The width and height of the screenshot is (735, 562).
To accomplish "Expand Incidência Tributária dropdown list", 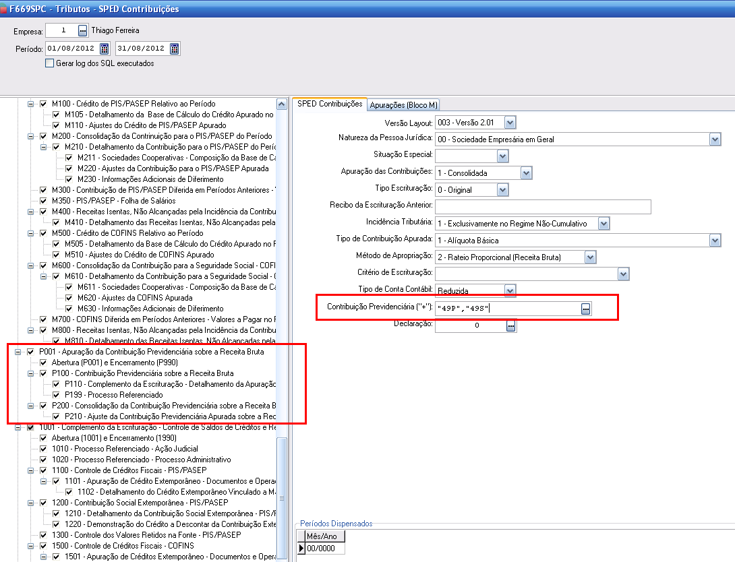I will coord(604,223).
